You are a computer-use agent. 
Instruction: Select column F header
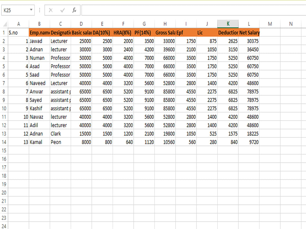click(x=123, y=24)
